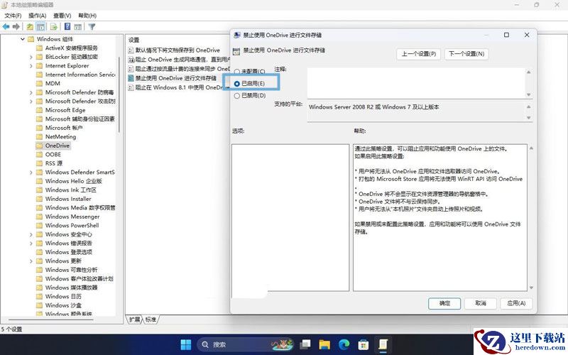
Task: Click the console tree vertical scrollbar
Action: pos(119,94)
